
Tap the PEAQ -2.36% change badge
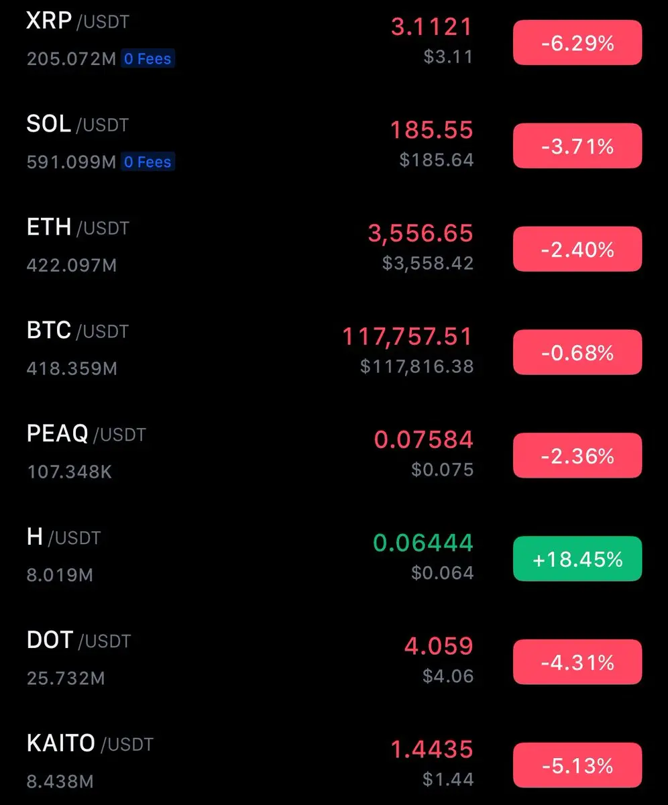pos(577,455)
